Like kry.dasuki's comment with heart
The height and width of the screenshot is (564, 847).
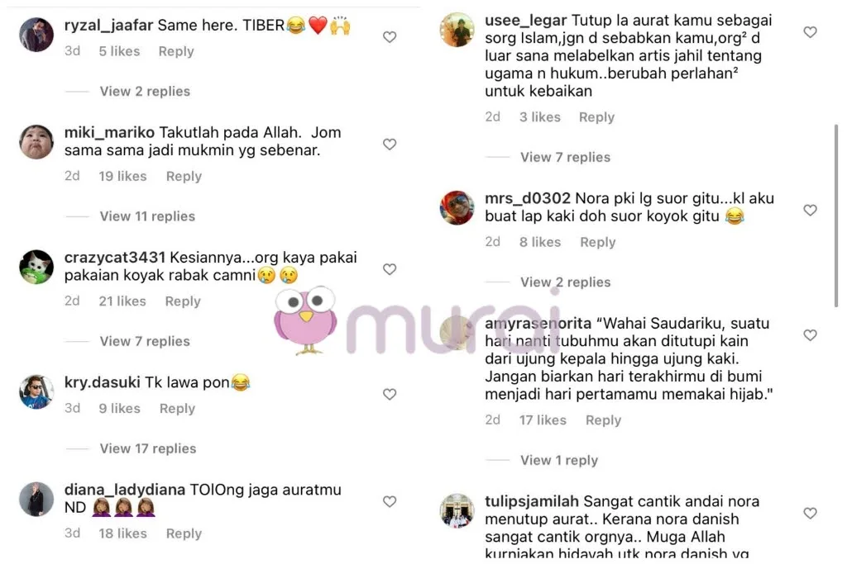390,394
